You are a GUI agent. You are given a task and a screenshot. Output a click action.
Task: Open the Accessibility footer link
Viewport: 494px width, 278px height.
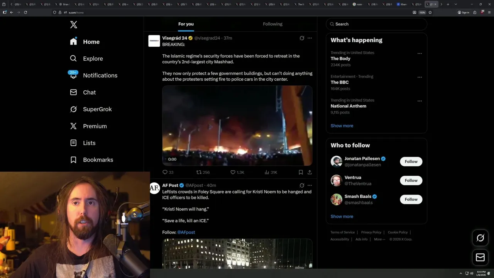pos(340,239)
